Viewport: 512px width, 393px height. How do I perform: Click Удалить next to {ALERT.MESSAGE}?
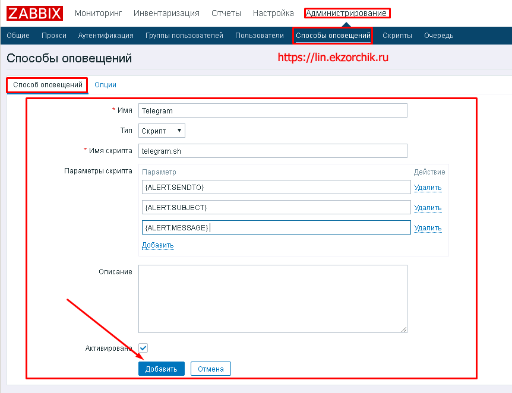[x=428, y=228]
